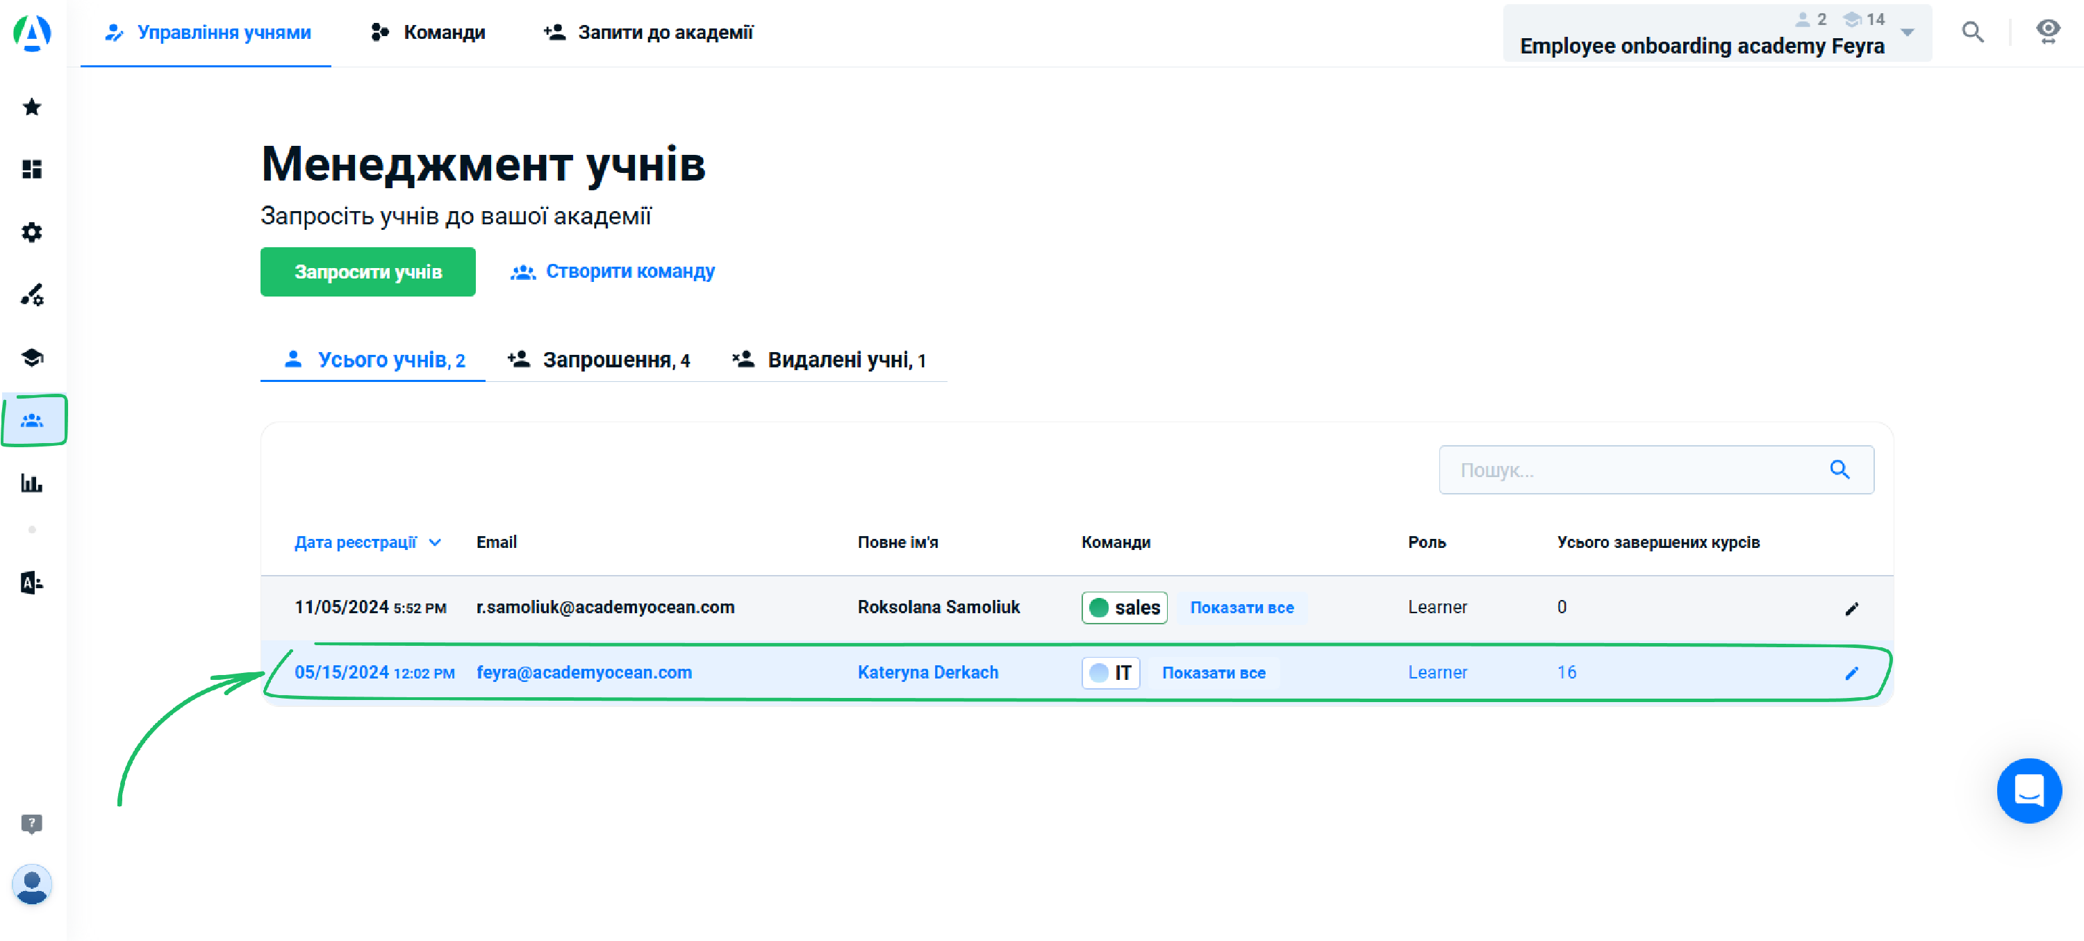Click the IT team tag
The width and height of the screenshot is (2084, 941).
point(1110,673)
